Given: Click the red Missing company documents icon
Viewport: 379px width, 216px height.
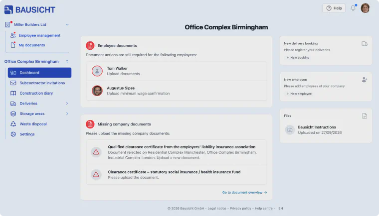Looking at the screenshot, I should pyautogui.click(x=90, y=124).
